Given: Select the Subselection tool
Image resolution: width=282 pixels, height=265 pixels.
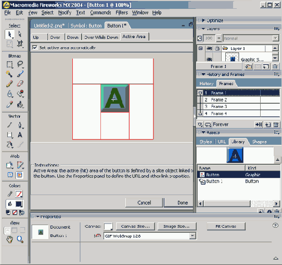Looking at the screenshot, I should pos(20,34).
